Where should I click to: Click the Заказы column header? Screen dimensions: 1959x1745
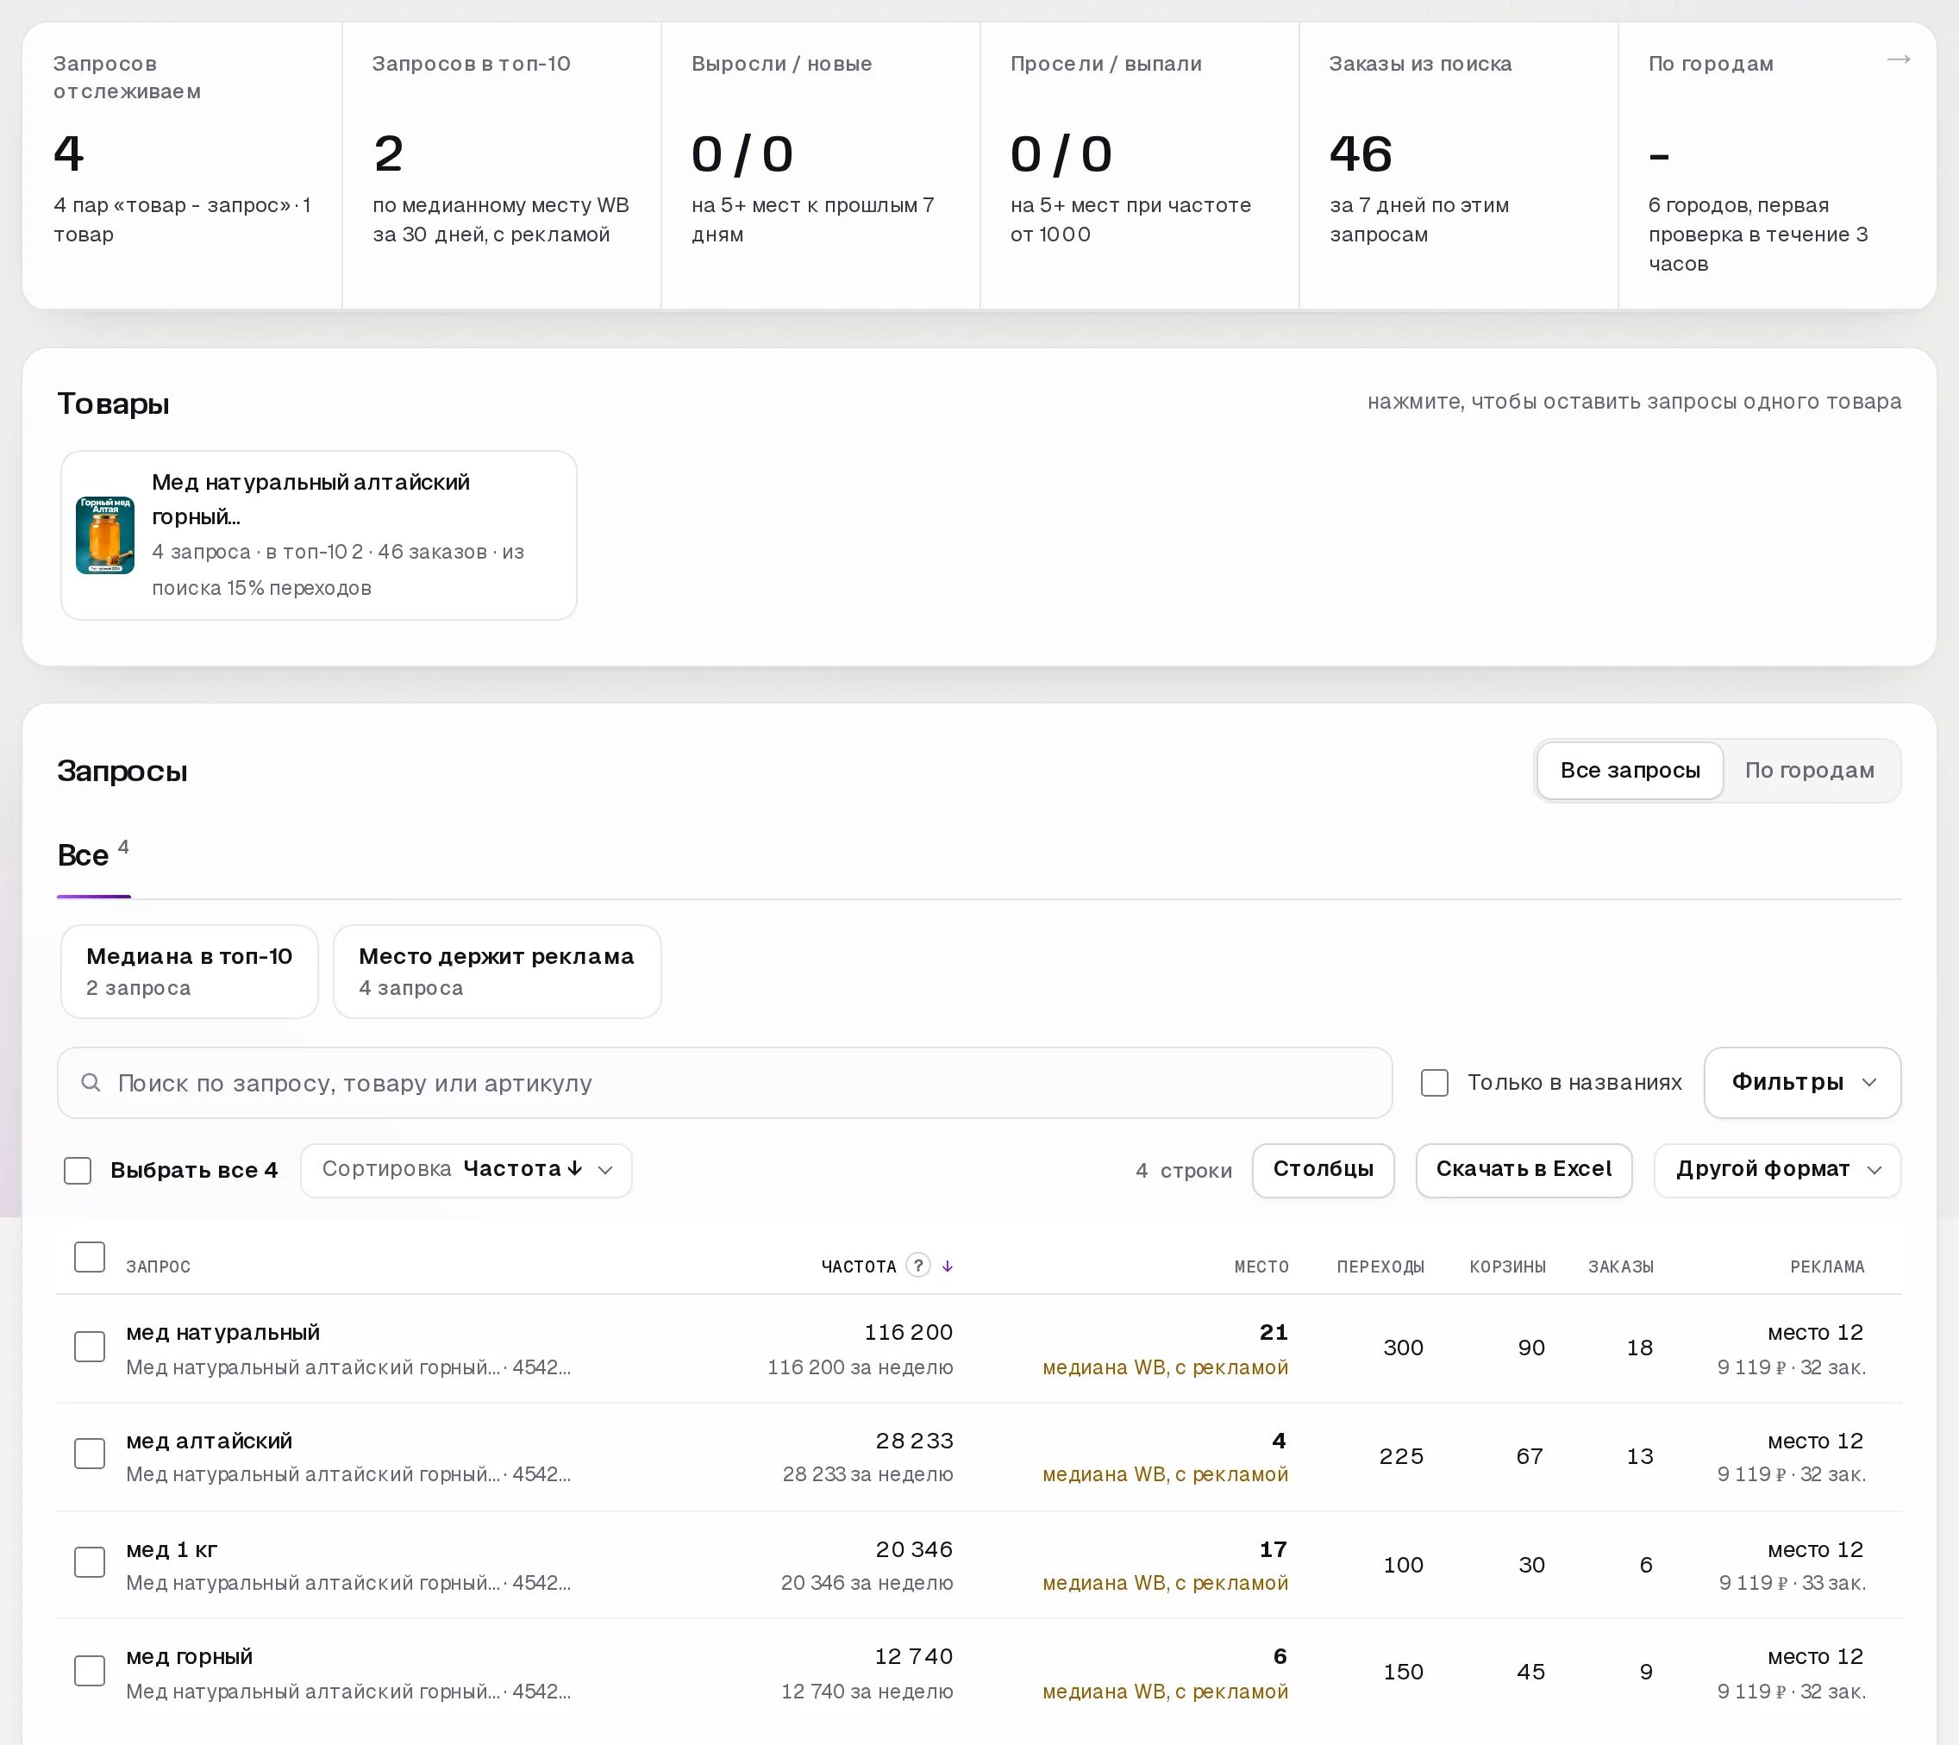[x=1620, y=1267]
